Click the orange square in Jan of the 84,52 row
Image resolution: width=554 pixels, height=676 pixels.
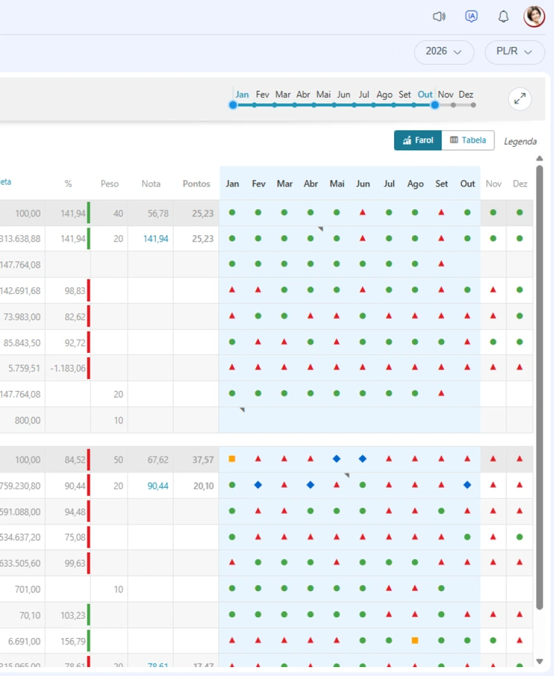coord(232,459)
